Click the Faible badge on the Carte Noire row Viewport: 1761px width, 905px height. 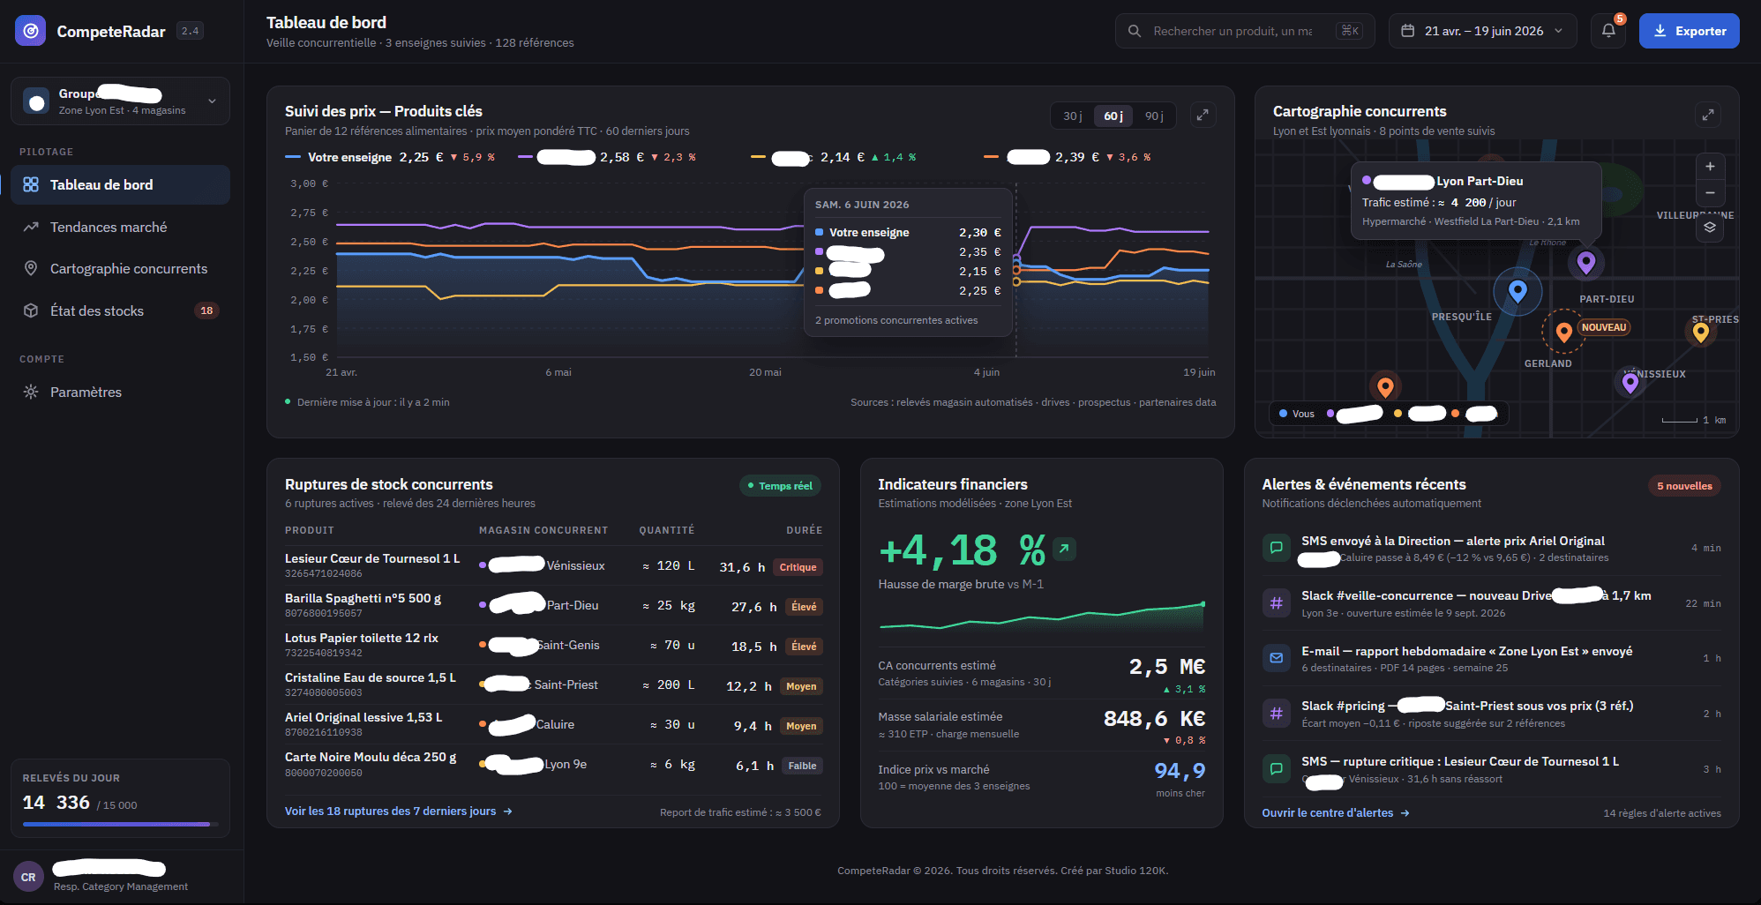[802, 766]
